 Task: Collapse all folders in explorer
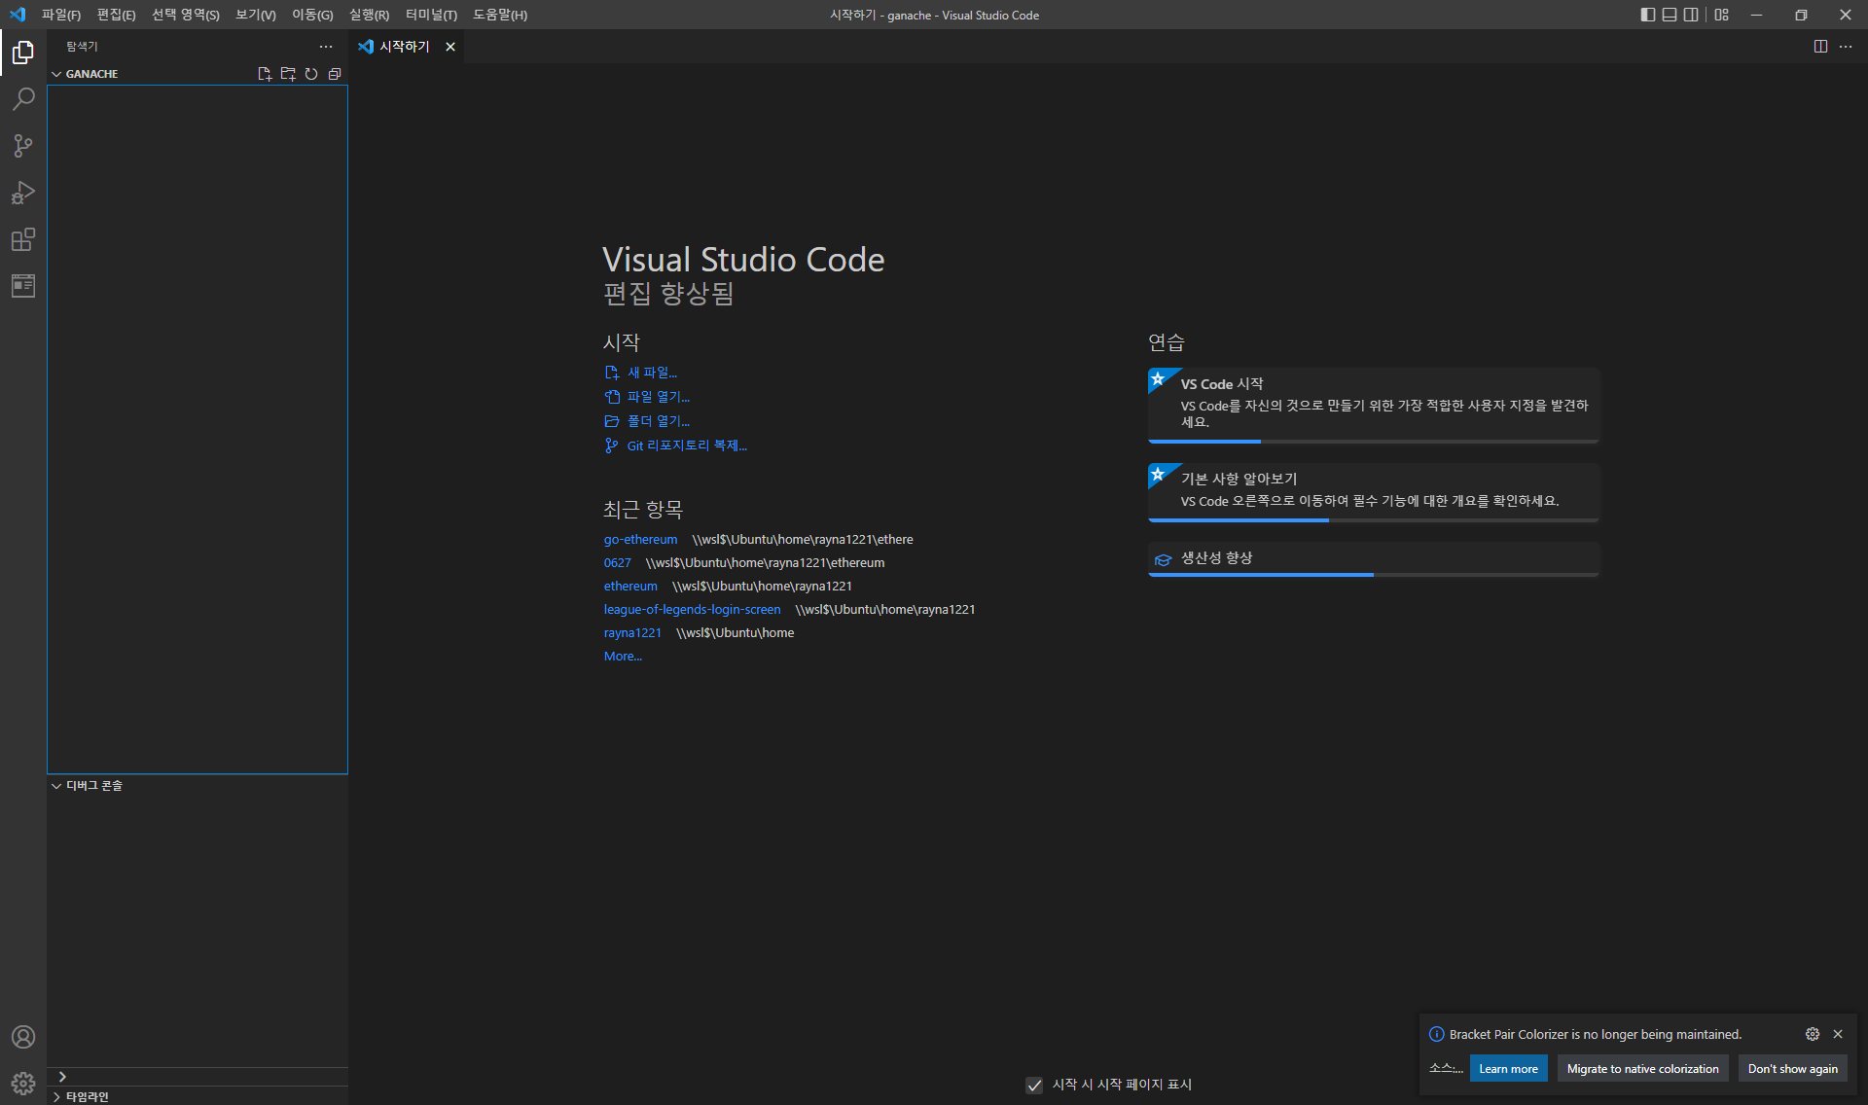pos(335,74)
